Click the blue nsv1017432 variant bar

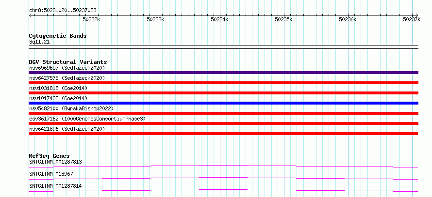pyautogui.click(x=223, y=103)
